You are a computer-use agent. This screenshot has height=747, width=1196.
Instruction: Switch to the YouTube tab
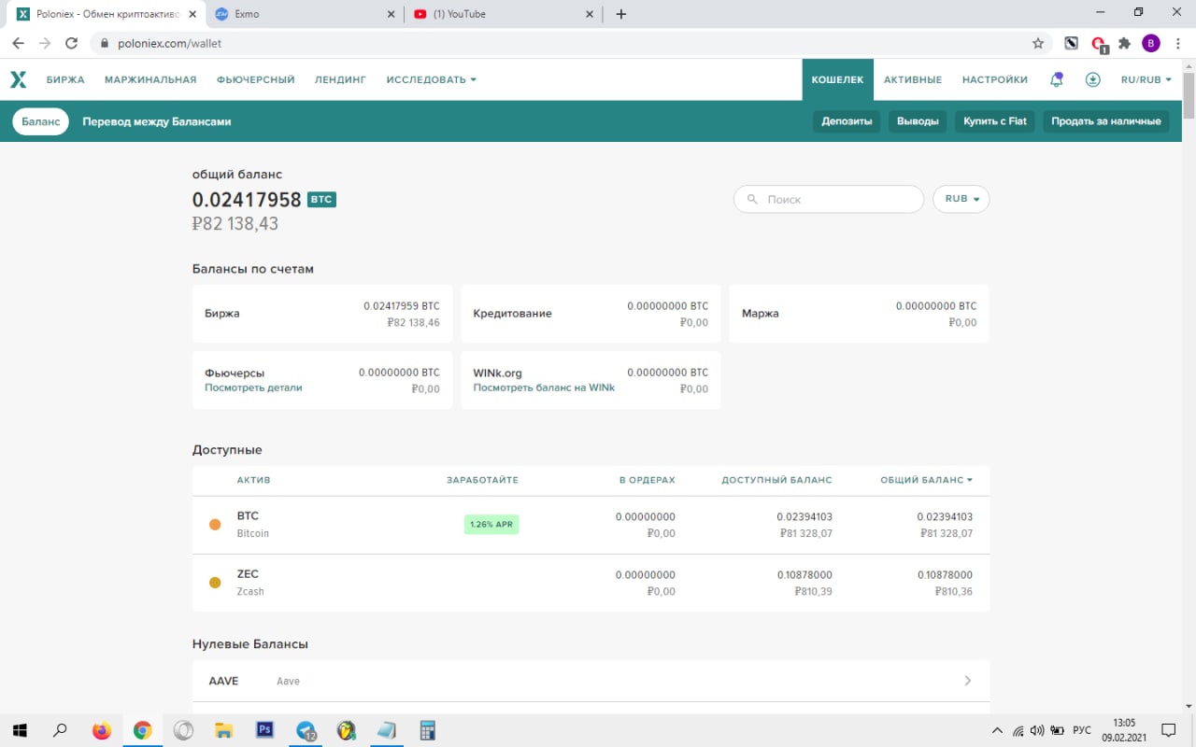(x=505, y=14)
